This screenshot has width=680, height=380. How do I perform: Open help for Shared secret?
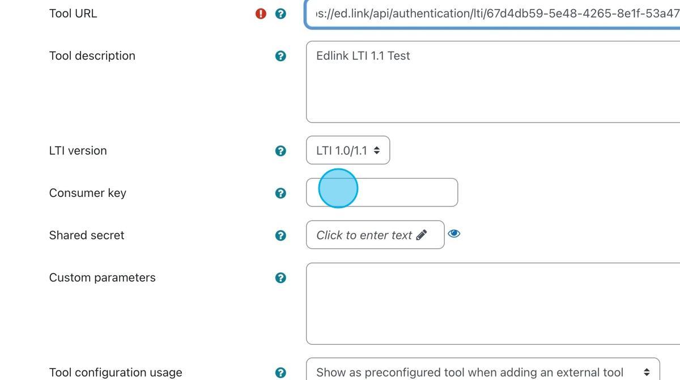coord(280,235)
